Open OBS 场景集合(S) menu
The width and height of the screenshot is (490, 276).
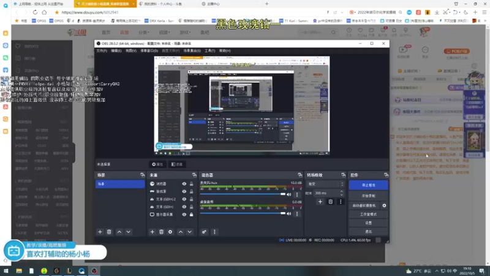click(x=192, y=51)
